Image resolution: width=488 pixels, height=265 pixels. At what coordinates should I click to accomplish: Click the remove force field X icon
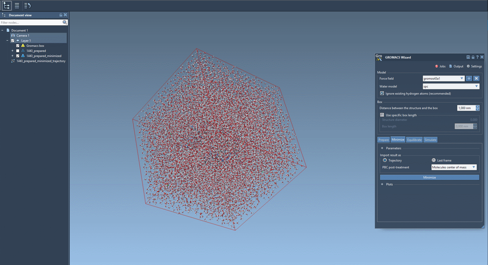click(476, 79)
